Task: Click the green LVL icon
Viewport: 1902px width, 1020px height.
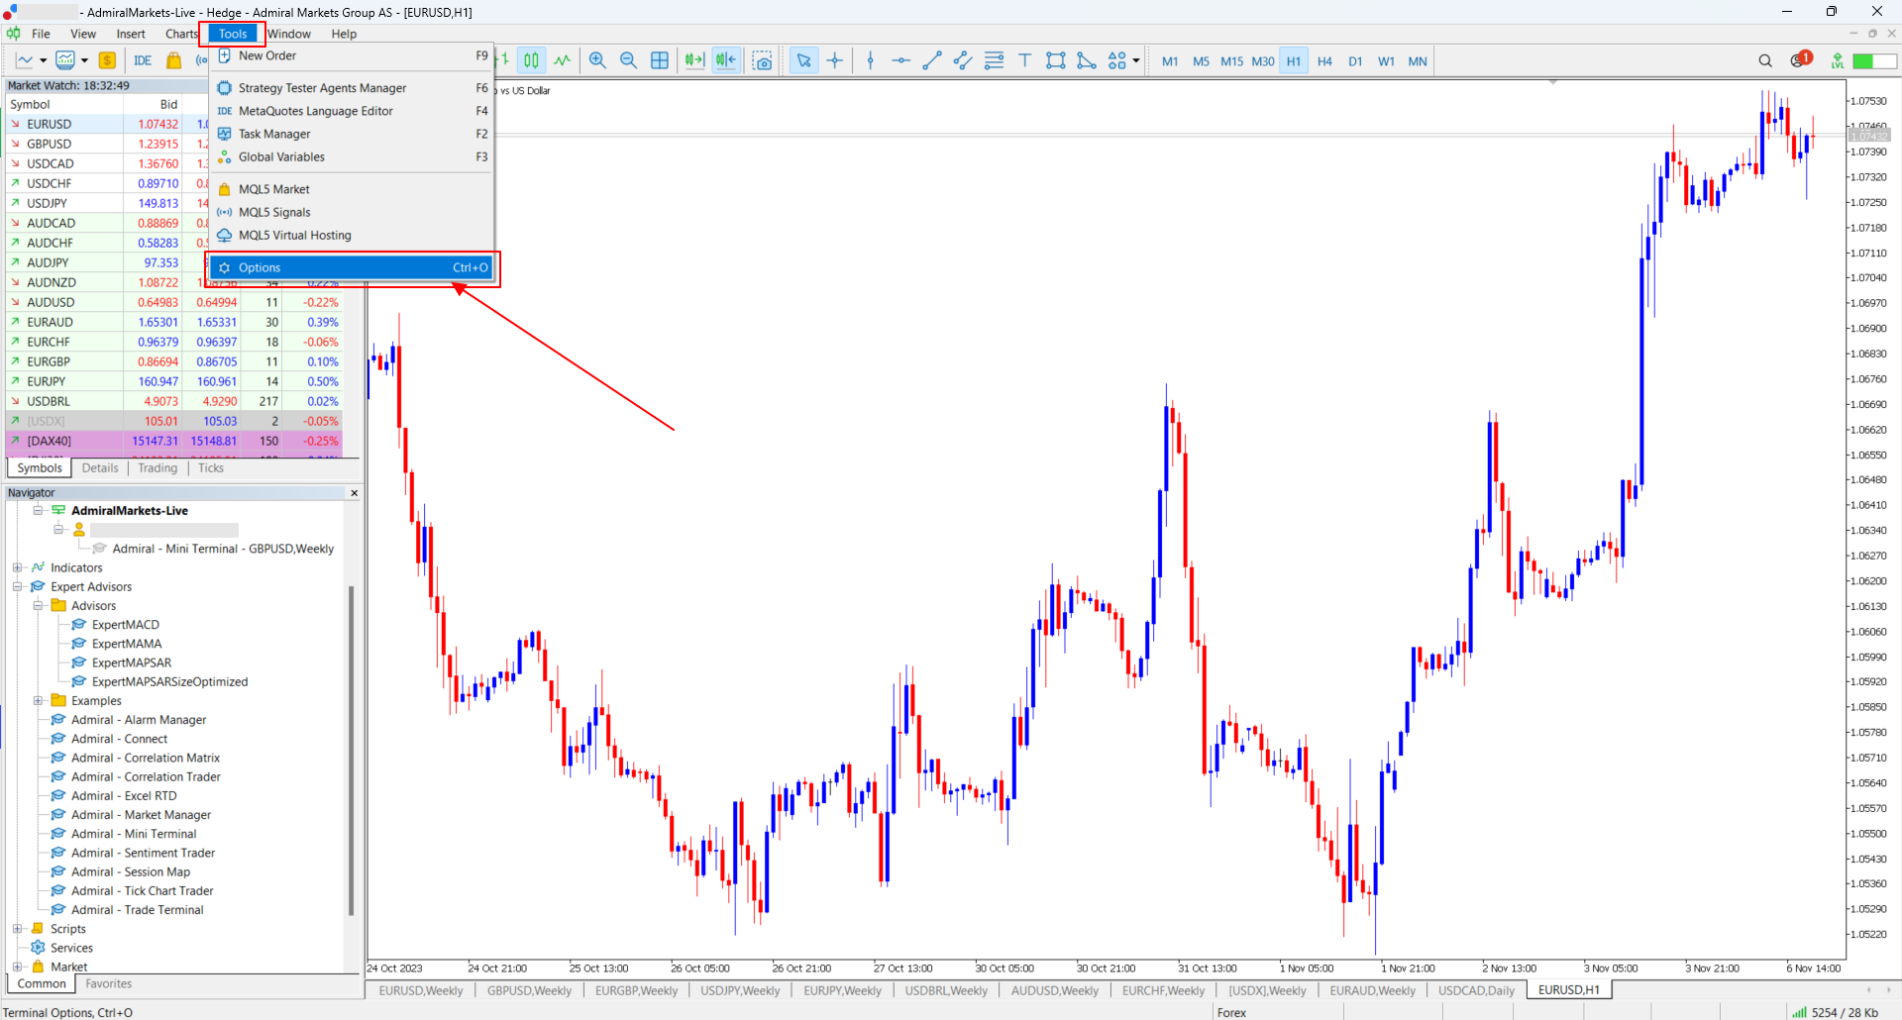Action: 1838,60
